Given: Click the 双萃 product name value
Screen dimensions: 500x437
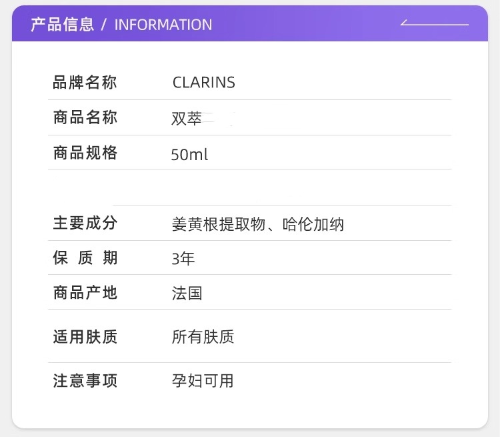Looking at the screenshot, I should (187, 119).
